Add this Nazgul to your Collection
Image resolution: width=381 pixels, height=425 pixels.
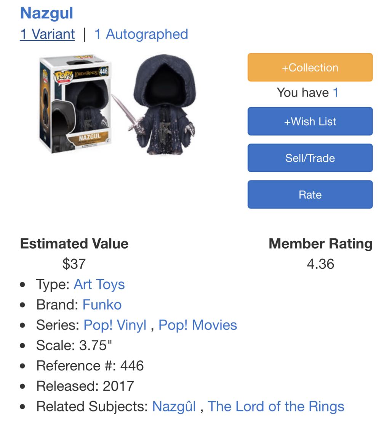click(310, 67)
